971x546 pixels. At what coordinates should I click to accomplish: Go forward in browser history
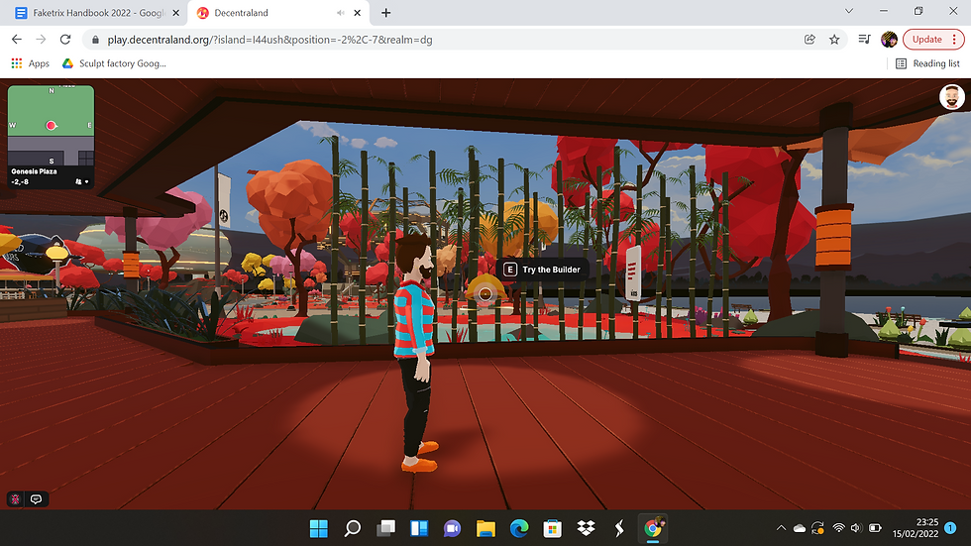click(41, 39)
